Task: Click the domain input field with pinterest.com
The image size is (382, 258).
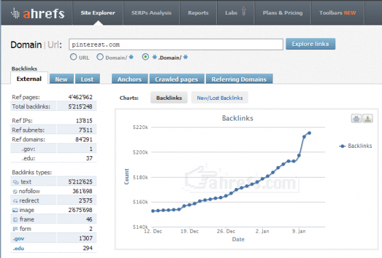Action: (x=176, y=45)
